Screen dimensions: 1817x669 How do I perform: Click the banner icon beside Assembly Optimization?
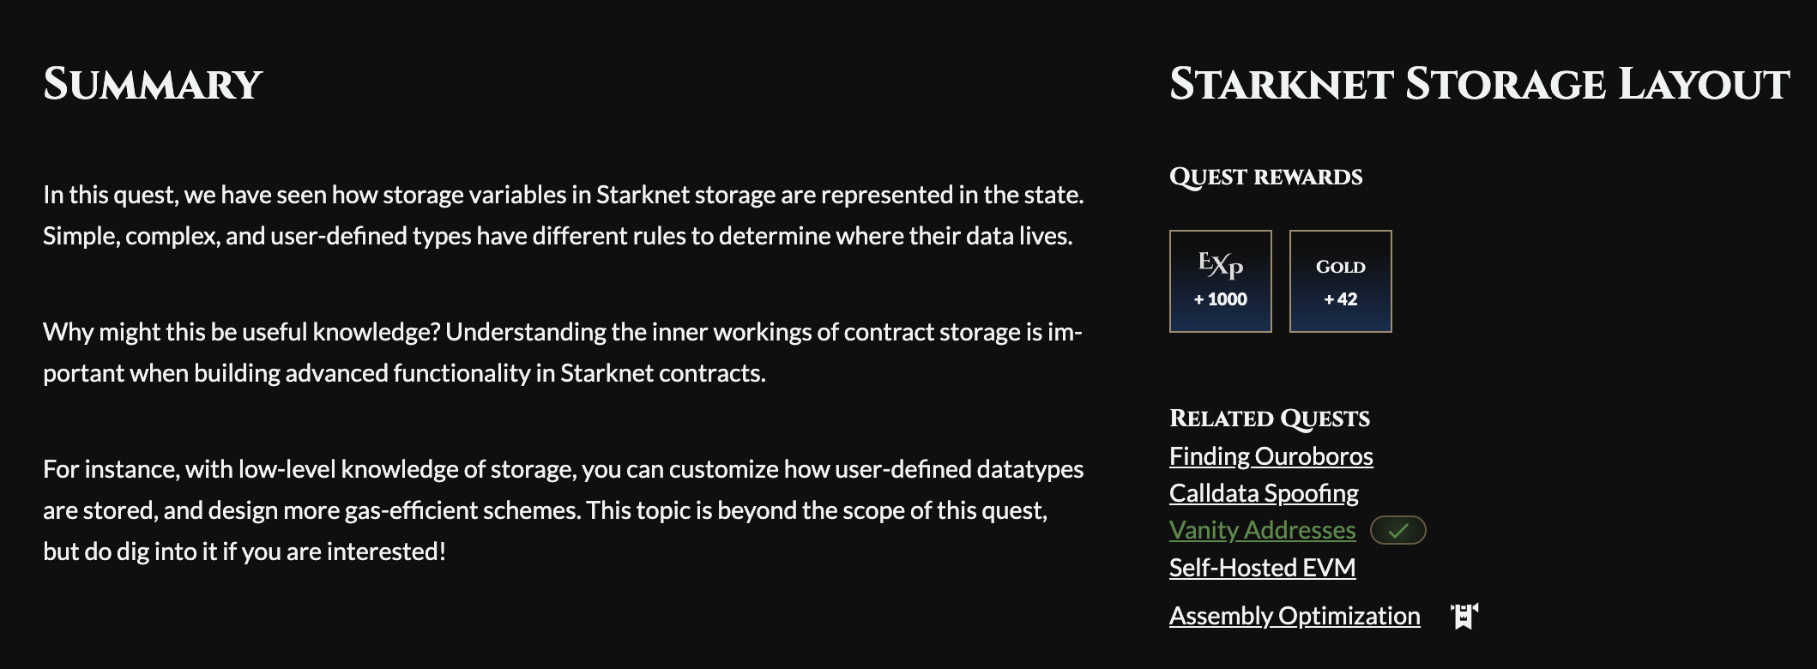click(1464, 616)
